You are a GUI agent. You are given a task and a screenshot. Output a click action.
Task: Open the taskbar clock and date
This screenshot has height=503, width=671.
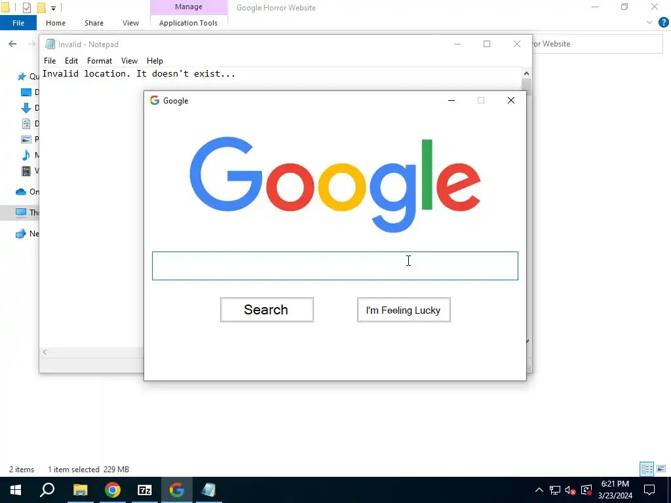tap(615, 490)
